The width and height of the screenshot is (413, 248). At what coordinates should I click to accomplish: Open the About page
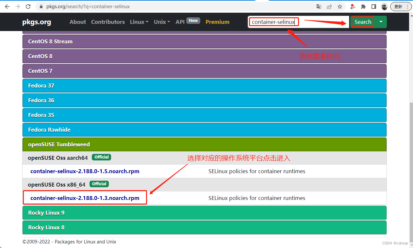click(x=77, y=22)
